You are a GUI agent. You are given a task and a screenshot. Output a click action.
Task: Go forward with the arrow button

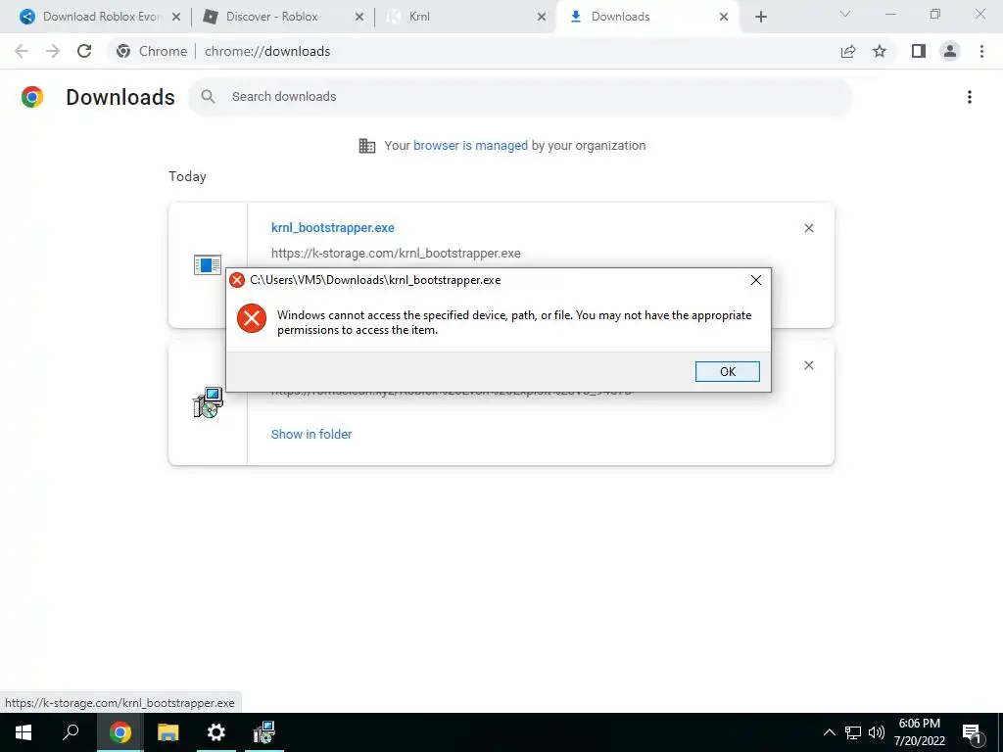[53, 51]
